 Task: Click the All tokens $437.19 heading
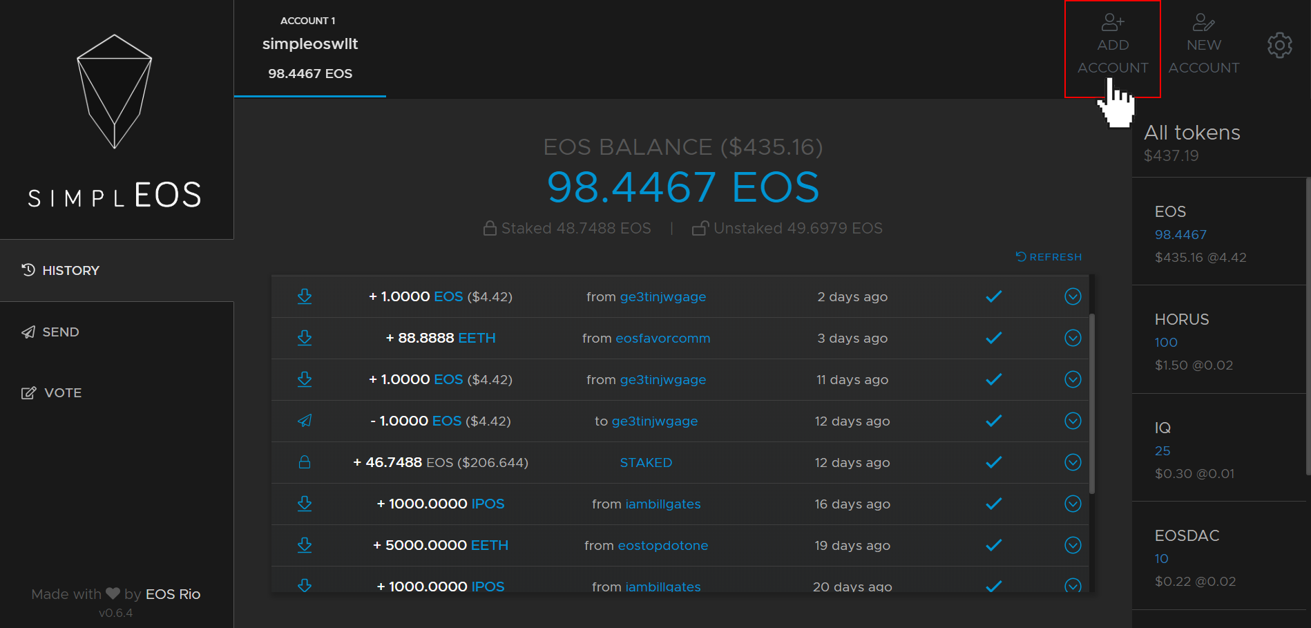click(x=1192, y=142)
